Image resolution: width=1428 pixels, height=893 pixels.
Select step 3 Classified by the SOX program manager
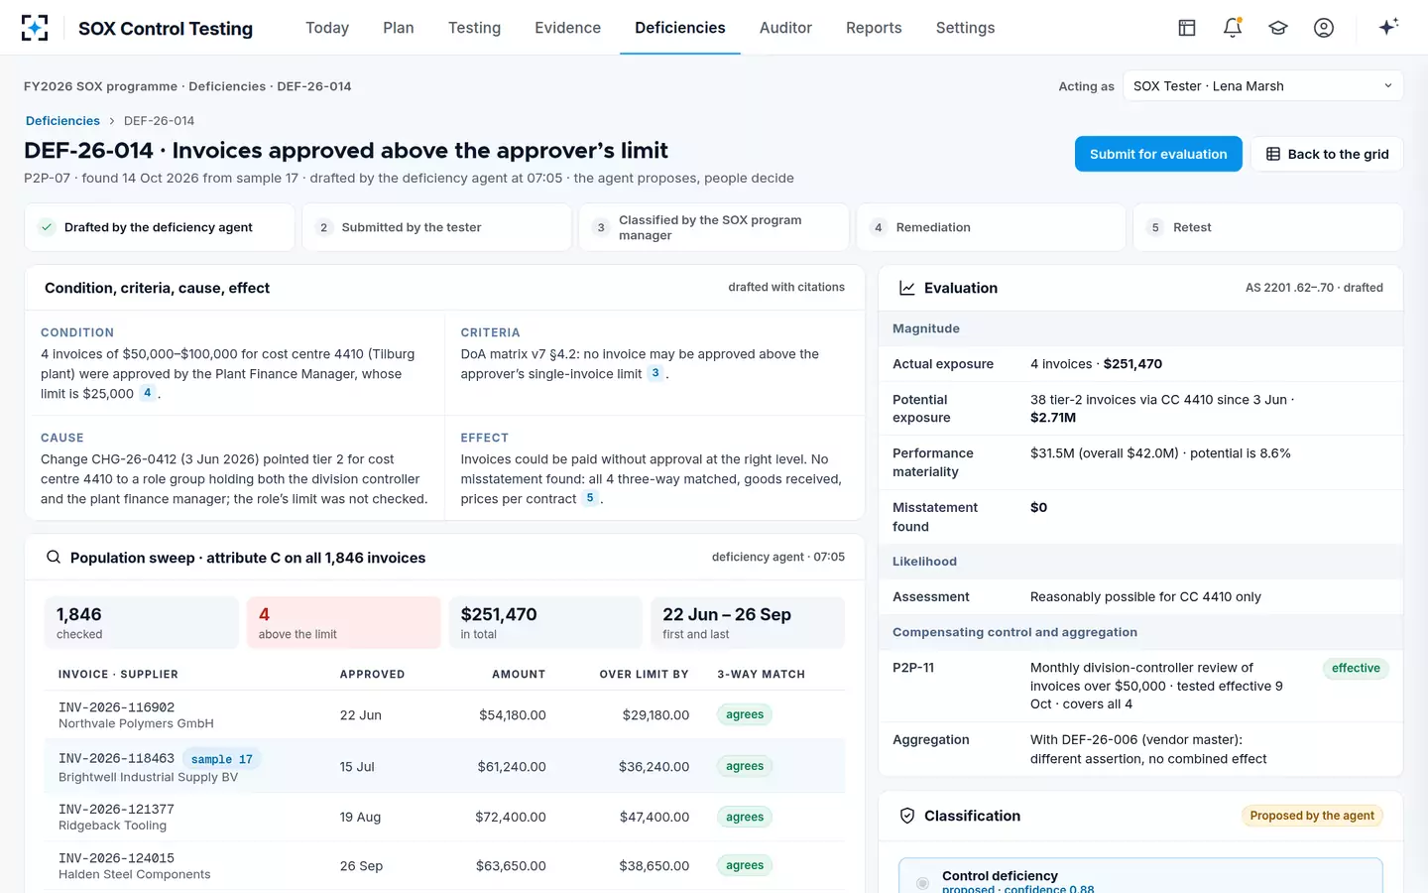tap(714, 227)
